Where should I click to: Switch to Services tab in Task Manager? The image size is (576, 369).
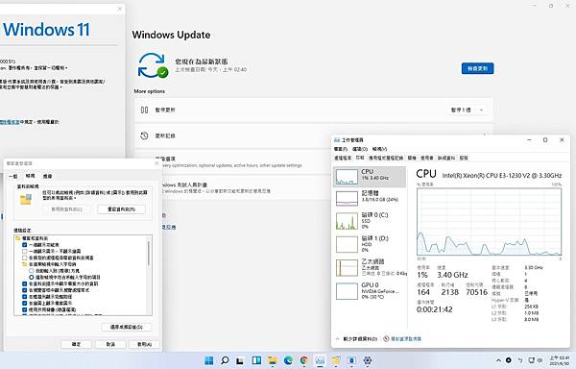coord(464,158)
